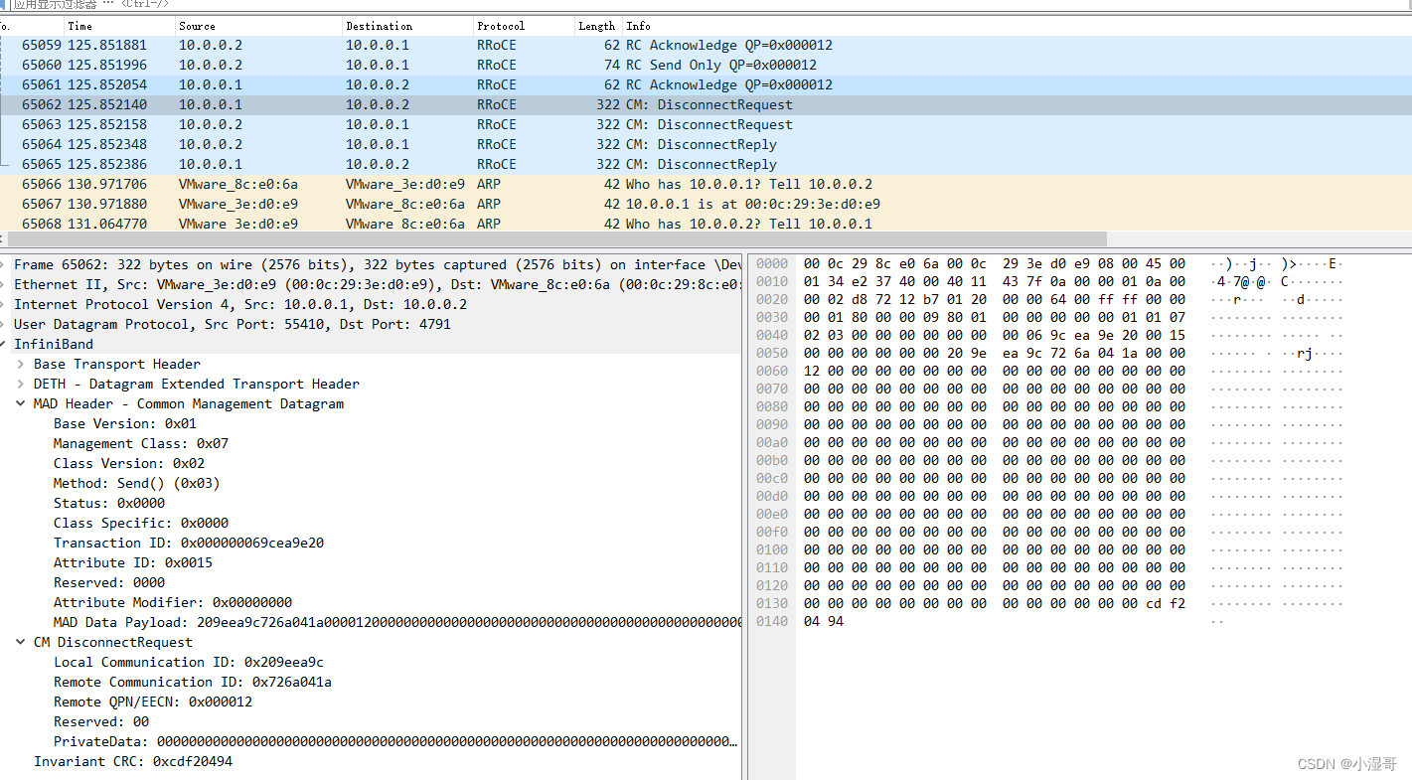Select the Management Class: 0x07 field

[141, 443]
